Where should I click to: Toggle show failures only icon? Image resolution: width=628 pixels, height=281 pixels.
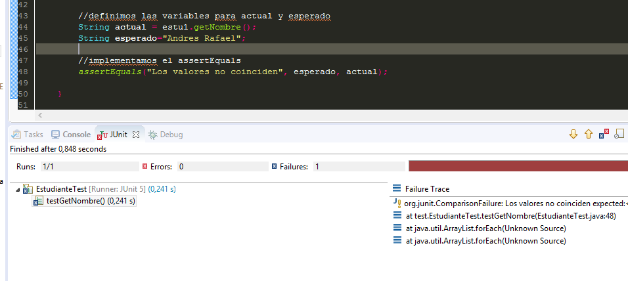[x=604, y=134]
